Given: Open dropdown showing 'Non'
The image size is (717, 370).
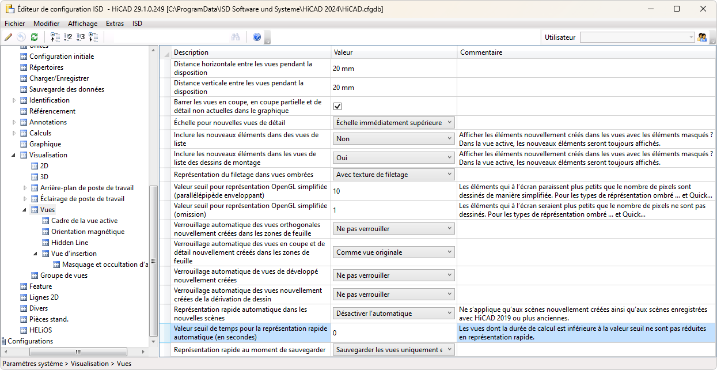Looking at the screenshot, I should [x=394, y=138].
